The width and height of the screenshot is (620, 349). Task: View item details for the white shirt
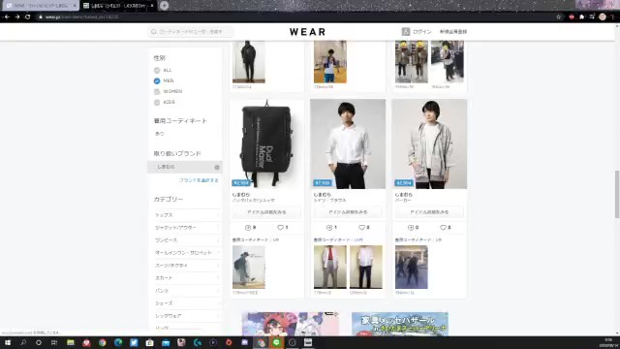click(348, 212)
